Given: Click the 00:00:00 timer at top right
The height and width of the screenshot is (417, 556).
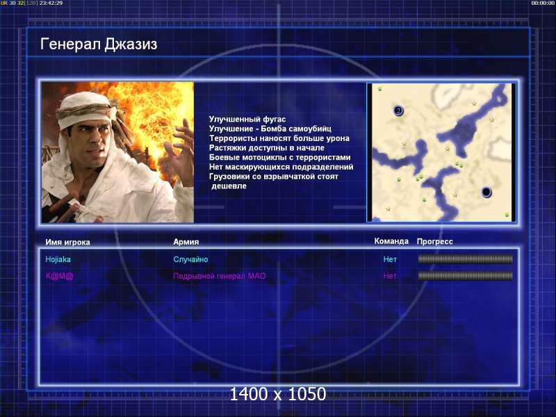Looking at the screenshot, I should point(543,3).
